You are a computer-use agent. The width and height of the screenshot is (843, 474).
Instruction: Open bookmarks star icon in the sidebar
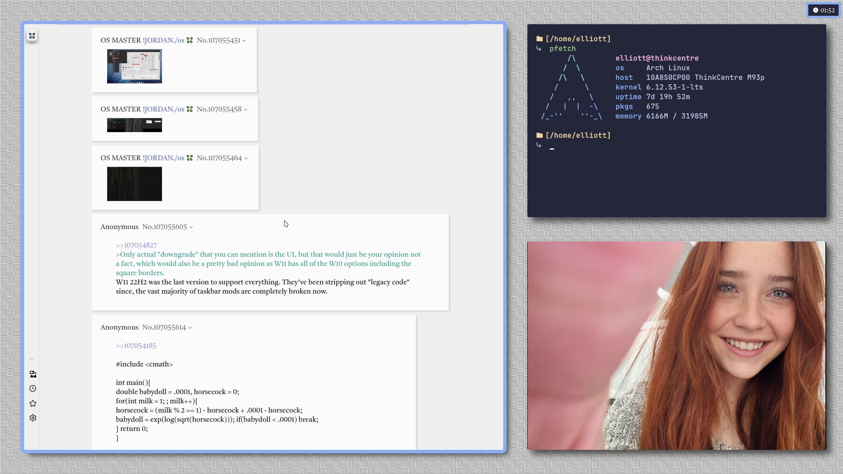(x=33, y=403)
